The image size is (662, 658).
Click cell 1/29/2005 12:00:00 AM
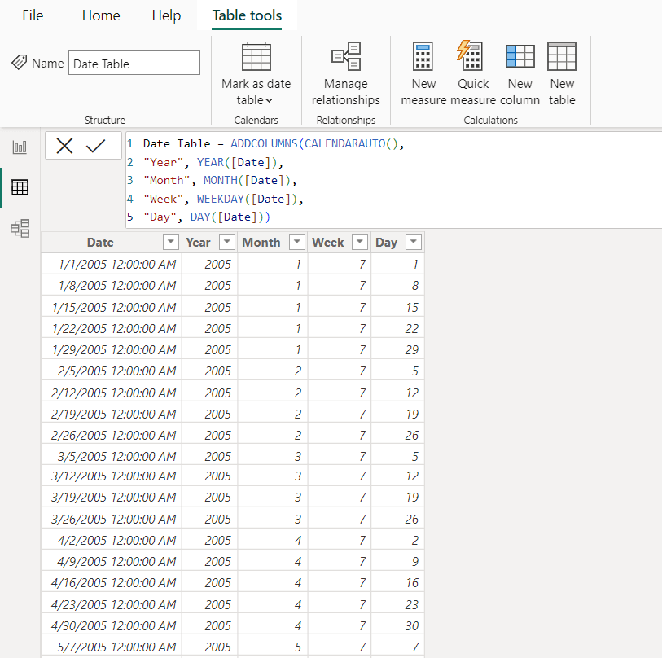point(112,349)
